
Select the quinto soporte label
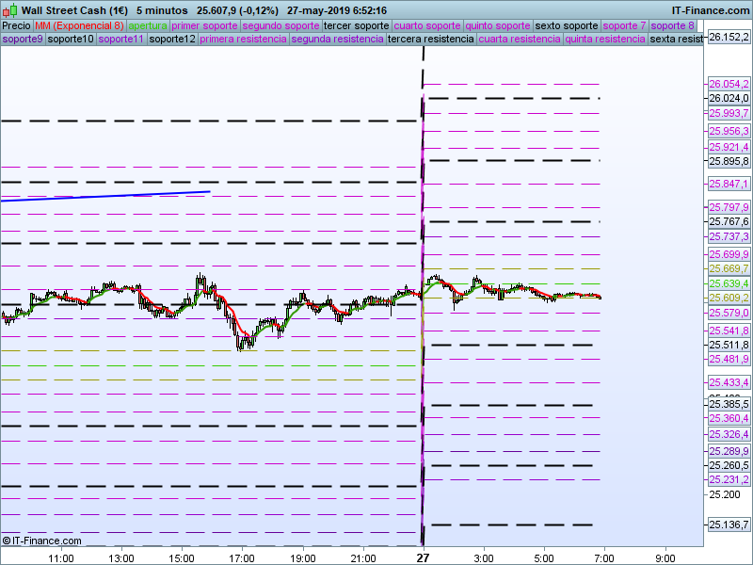point(498,25)
